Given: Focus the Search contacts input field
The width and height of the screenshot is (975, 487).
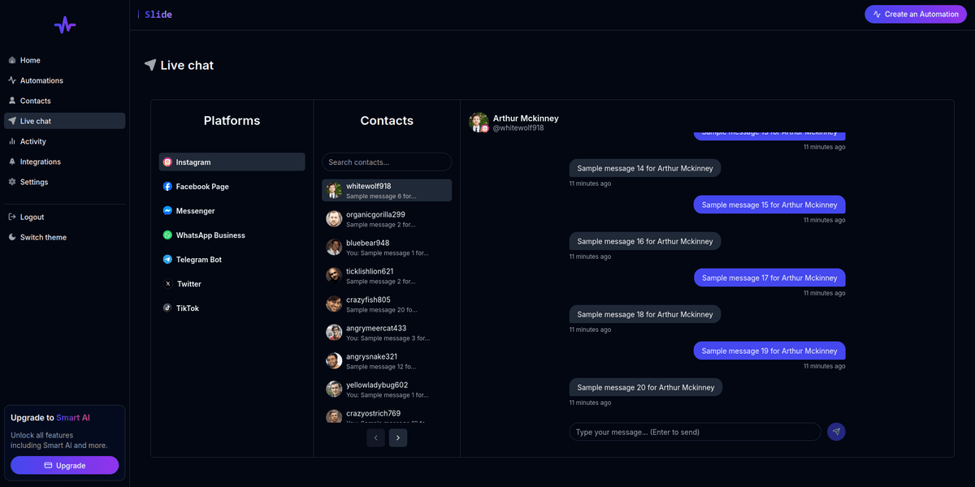Looking at the screenshot, I should tap(387, 162).
